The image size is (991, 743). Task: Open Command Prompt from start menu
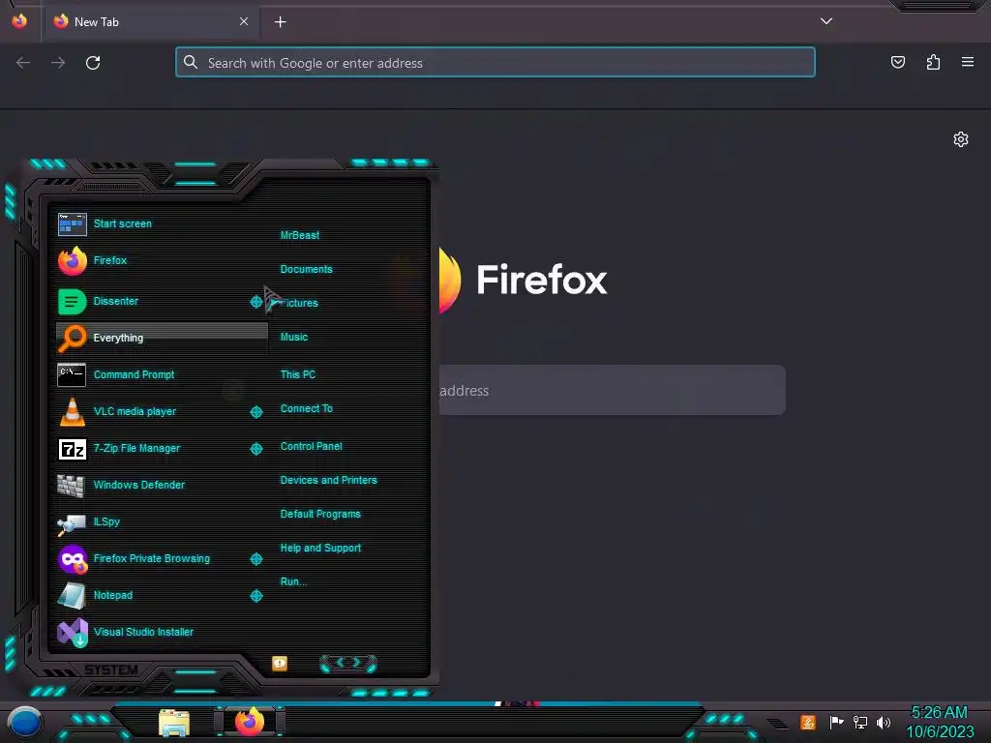coord(162,374)
